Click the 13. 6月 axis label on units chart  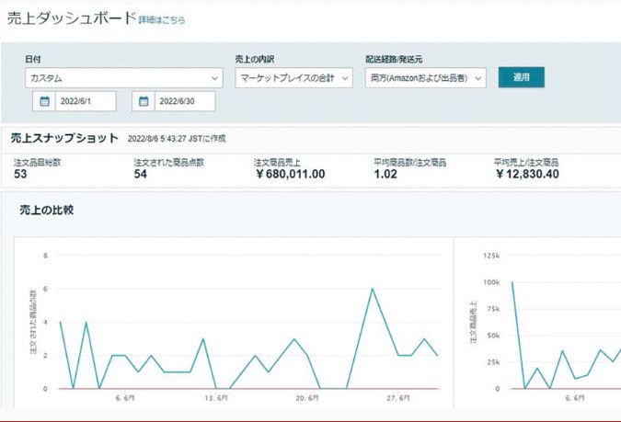pyautogui.click(x=216, y=398)
